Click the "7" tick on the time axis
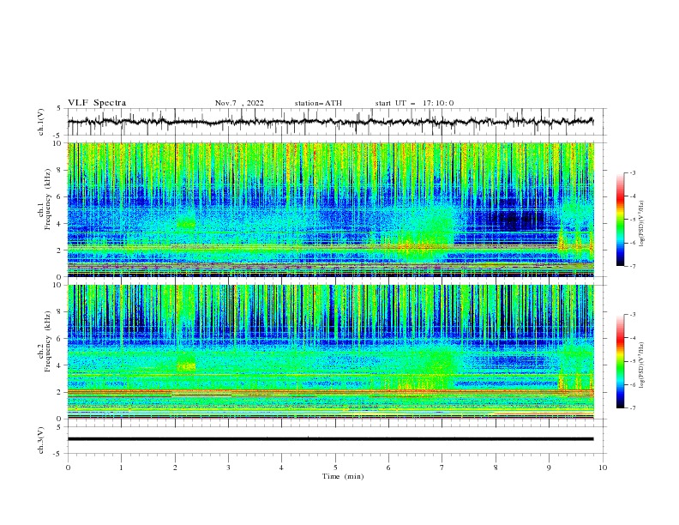This screenshot has height=525, width=679. (442, 468)
